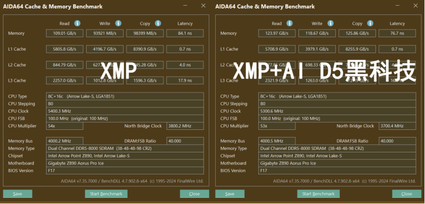Select L1 Cache Write 3979.1 GB/s
Image resolution: width=425 pixels, height=204 pixels.
pyautogui.click(x=317, y=49)
